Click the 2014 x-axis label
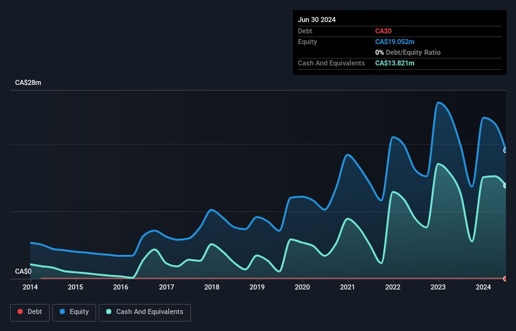Image resolution: width=516 pixels, height=331 pixels. [x=30, y=288]
